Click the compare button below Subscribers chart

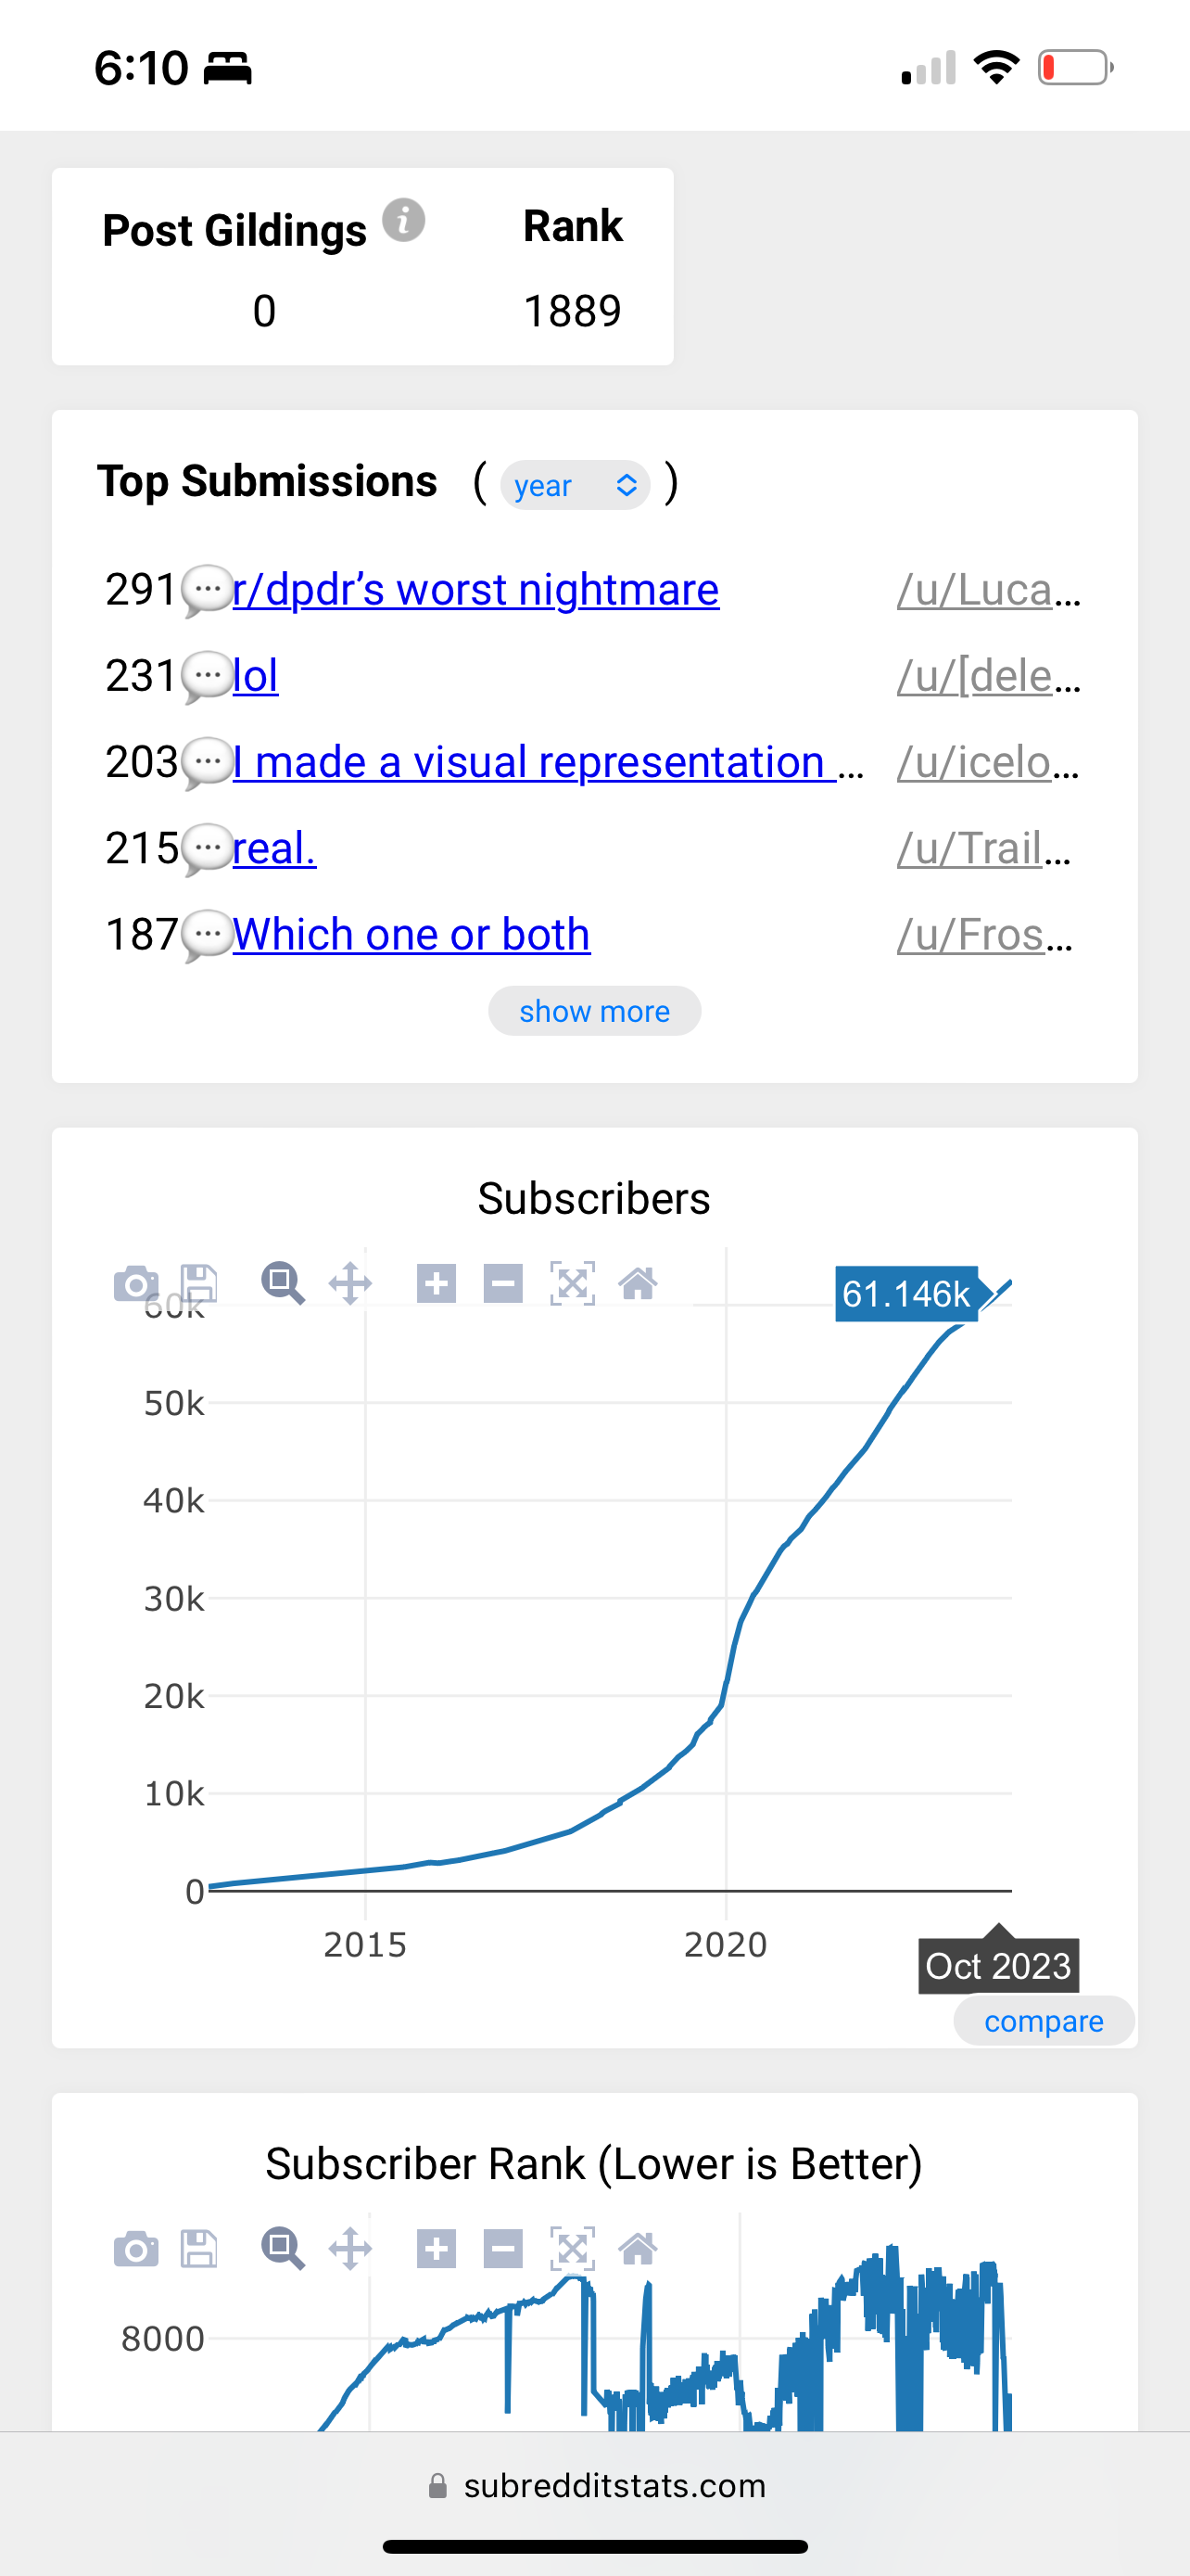(1044, 2021)
